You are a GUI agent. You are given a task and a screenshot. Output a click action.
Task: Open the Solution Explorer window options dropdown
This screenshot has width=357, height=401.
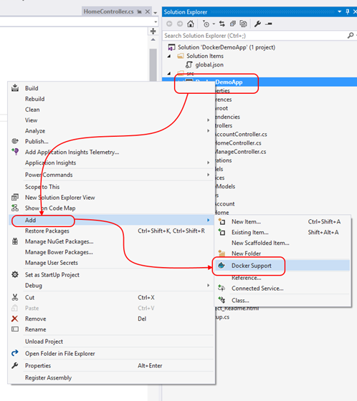click(340, 11)
